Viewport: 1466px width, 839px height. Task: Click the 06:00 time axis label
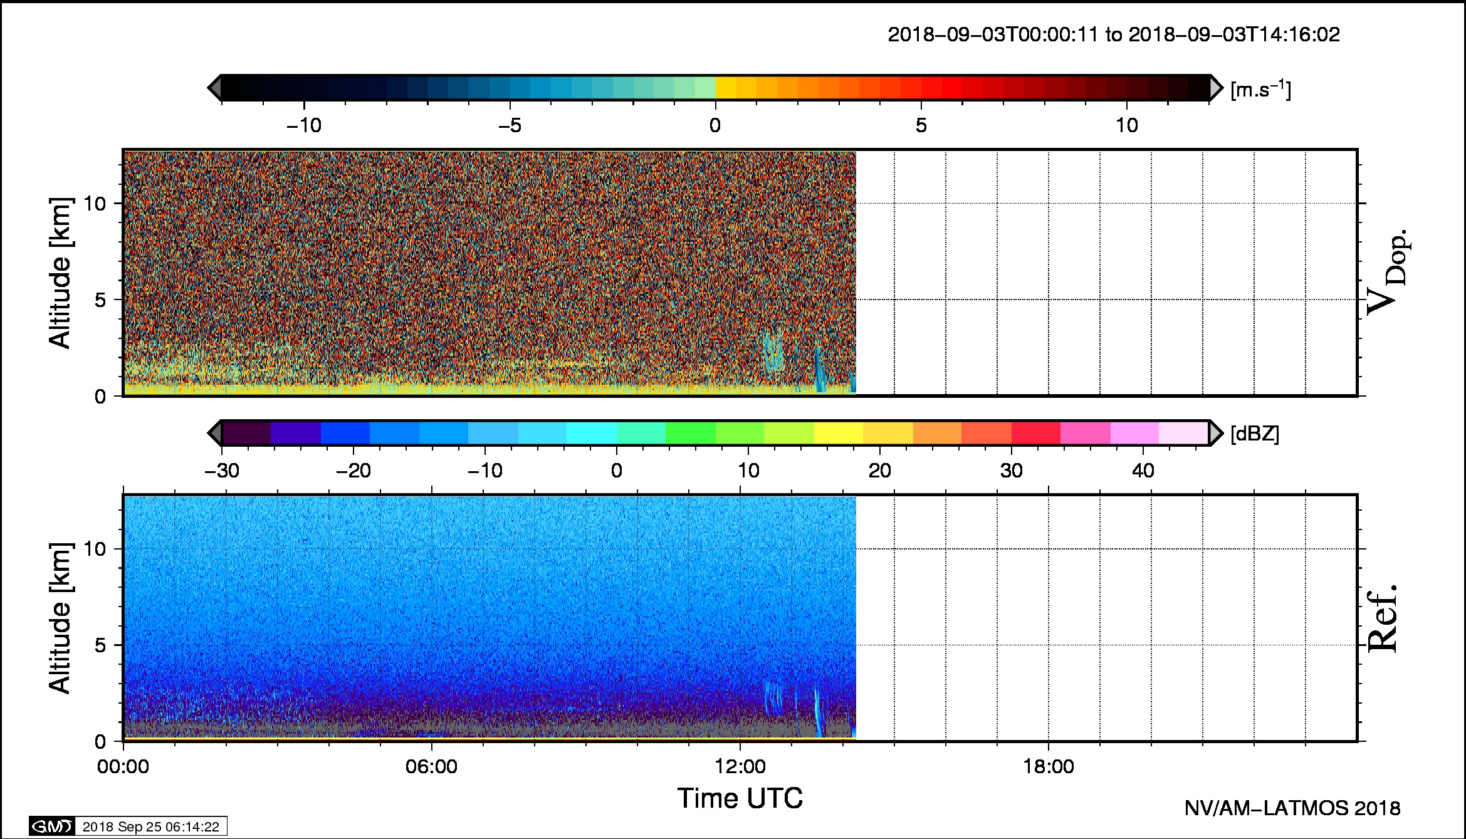point(431,766)
